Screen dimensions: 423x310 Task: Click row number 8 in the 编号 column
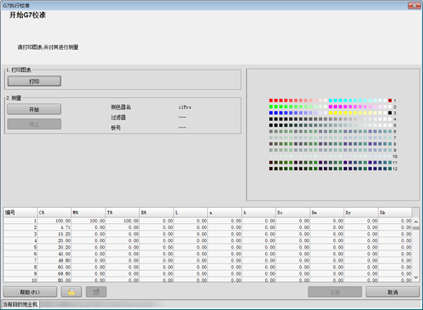(x=20, y=267)
